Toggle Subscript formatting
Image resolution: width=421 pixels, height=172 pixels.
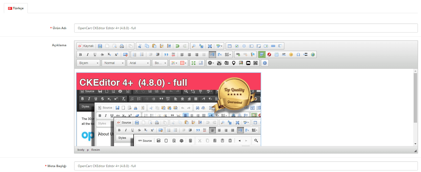click(x=109, y=54)
